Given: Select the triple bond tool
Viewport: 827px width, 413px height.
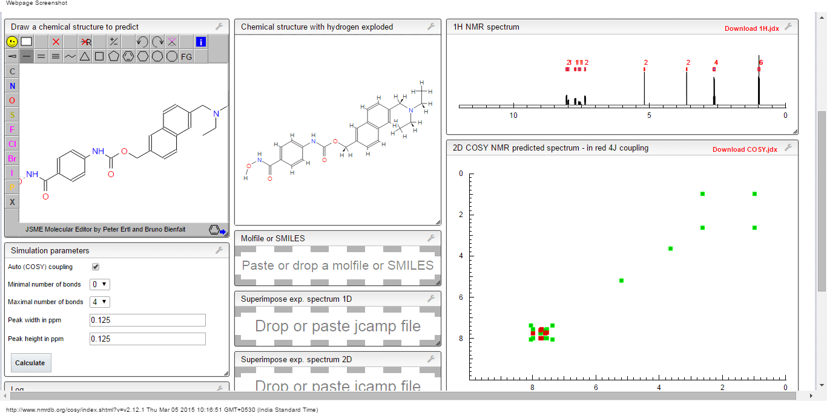Looking at the screenshot, I should [56, 56].
